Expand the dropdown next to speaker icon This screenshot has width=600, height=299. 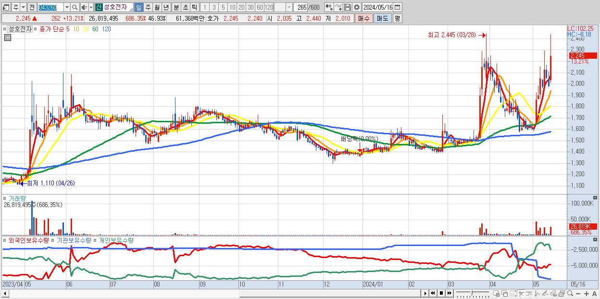click(91, 8)
